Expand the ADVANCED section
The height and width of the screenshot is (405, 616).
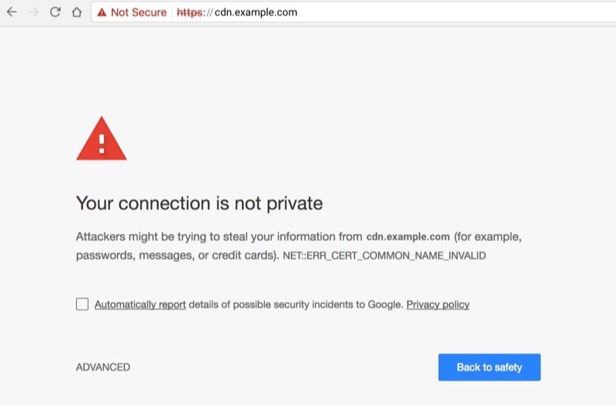(103, 367)
